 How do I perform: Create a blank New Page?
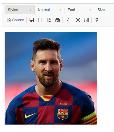coord(40,20)
